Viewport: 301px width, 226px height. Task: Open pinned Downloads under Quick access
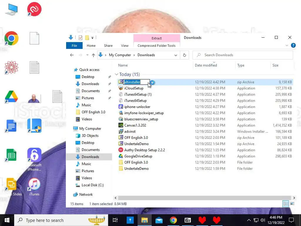pyautogui.click(x=90, y=84)
